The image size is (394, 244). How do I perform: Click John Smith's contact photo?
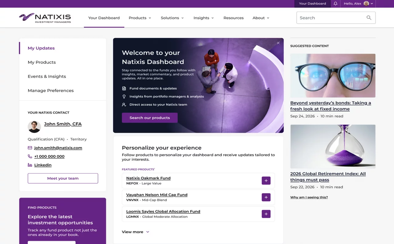pyautogui.click(x=34, y=127)
